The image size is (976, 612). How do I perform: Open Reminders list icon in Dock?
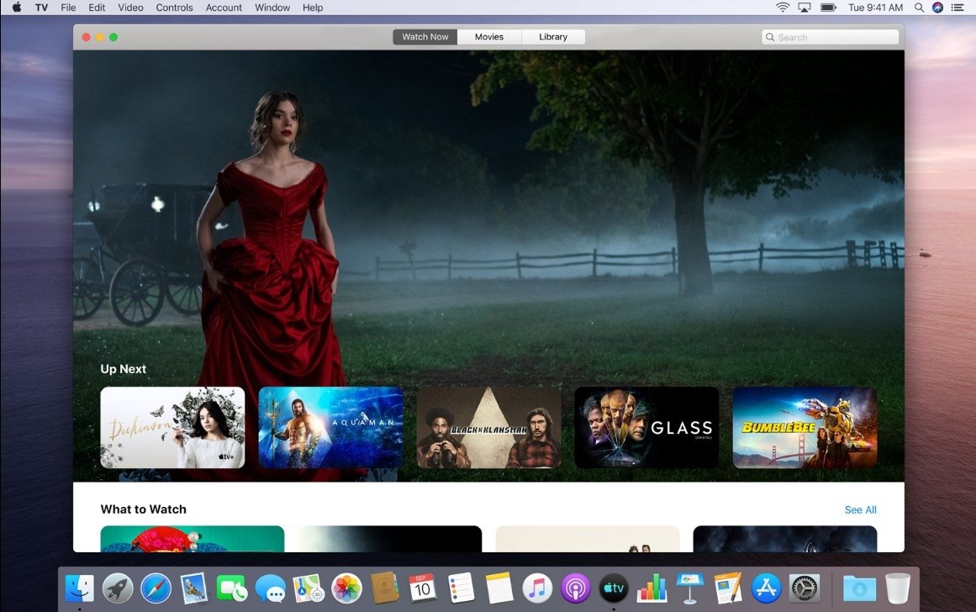point(462,588)
